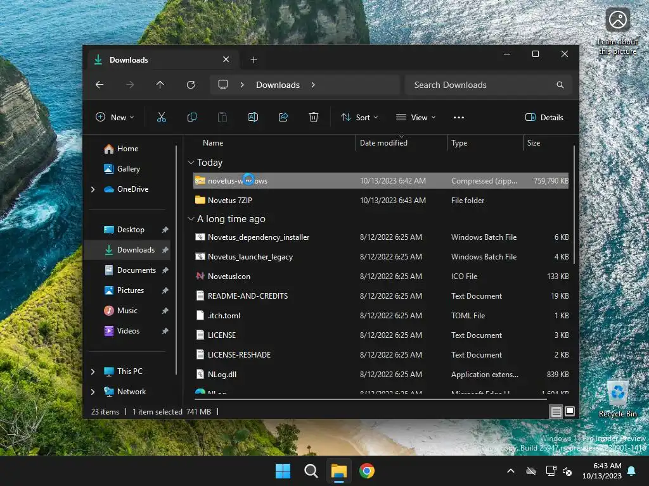Collapse the Today group

191,163
